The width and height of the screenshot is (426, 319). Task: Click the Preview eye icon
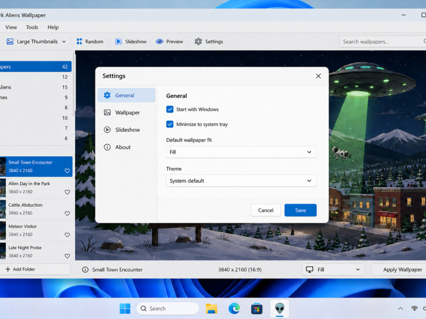[x=159, y=41]
